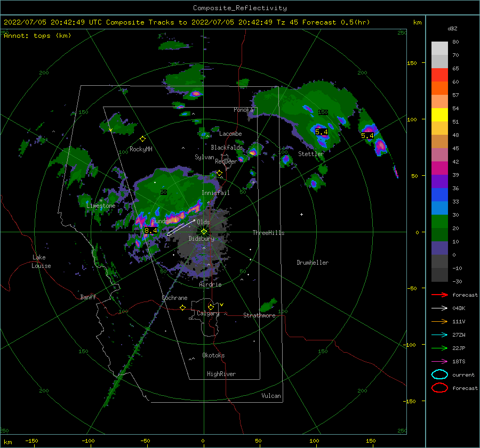This screenshot has height=448, width=480.
Task: Click the yellow diamond at radar center
Action: pyautogui.click(x=204, y=232)
